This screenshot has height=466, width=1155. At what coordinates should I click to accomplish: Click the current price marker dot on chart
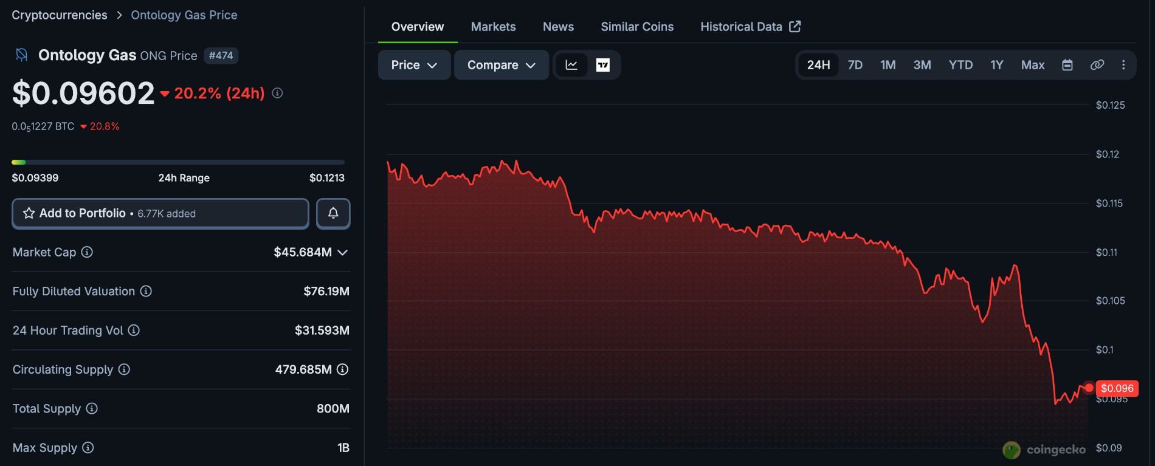[1089, 388]
